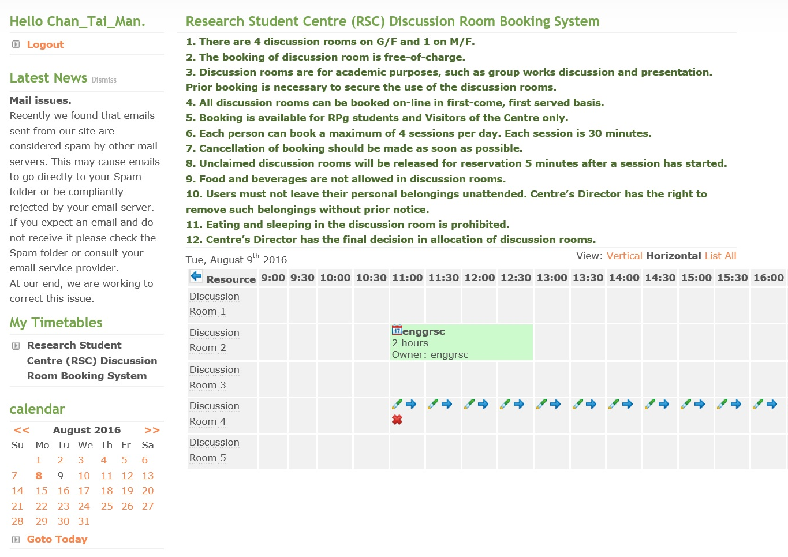Viewport: 788px width, 557px height.
Task: Click the blue arrow in Room 4 at 15:30
Action: pyautogui.click(x=736, y=404)
